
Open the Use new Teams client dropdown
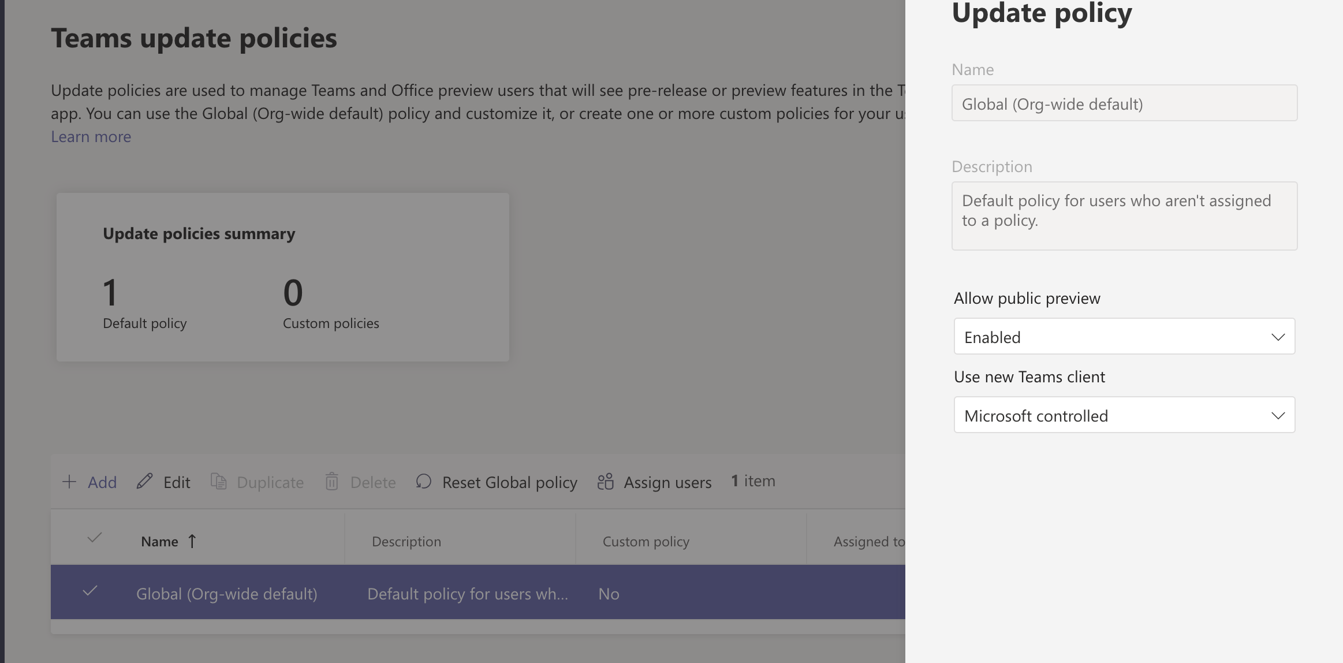click(1124, 415)
